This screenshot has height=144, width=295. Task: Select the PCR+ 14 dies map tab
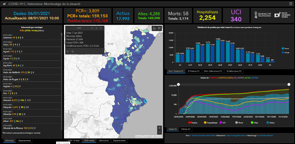coord(73,141)
